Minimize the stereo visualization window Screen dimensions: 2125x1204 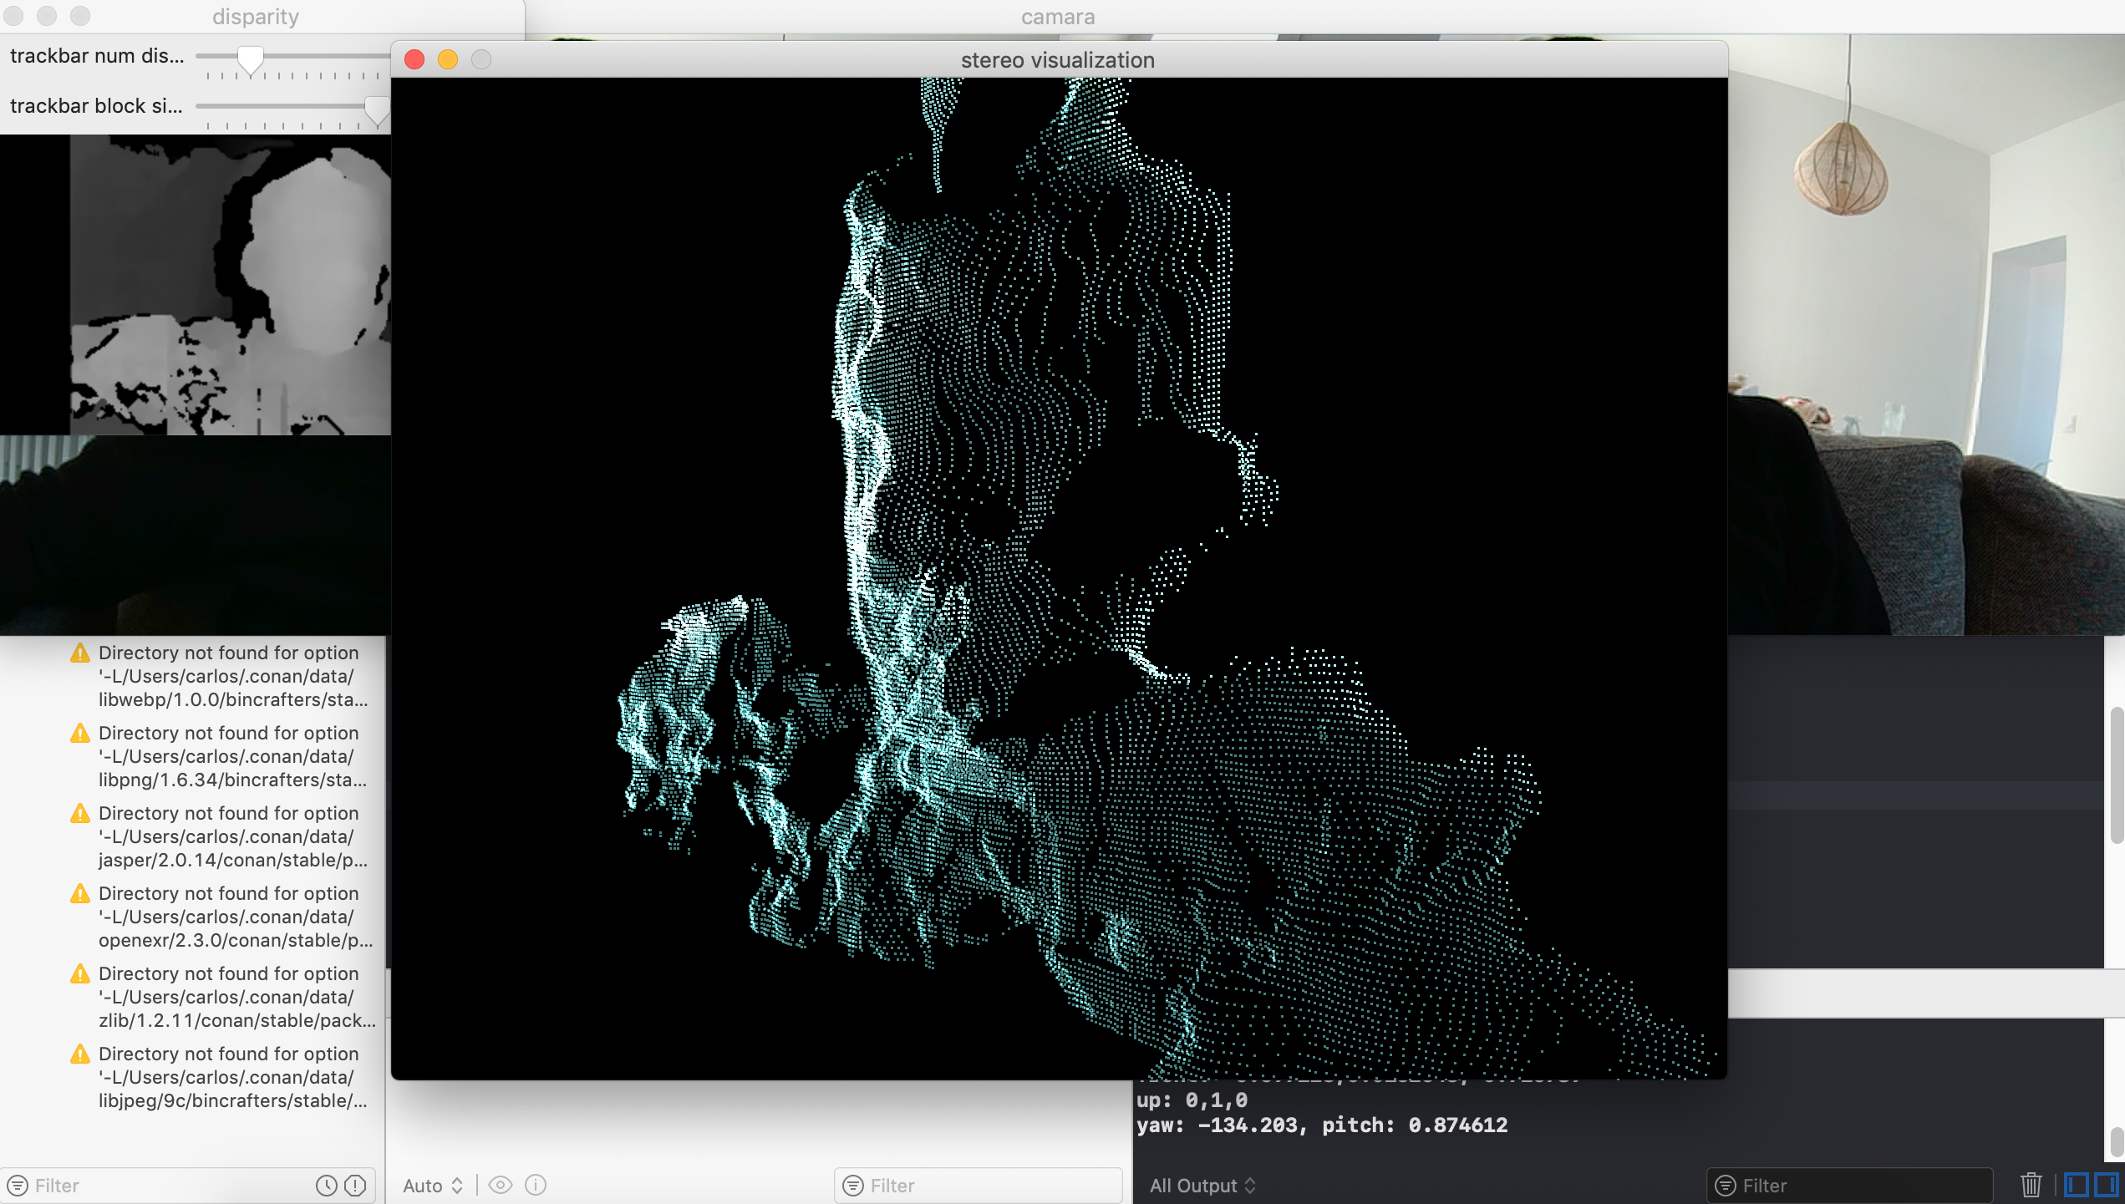tap(448, 59)
